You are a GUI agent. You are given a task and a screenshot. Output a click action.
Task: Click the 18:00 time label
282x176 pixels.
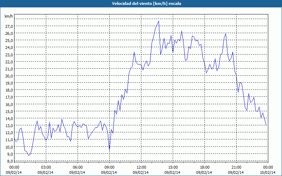click(205, 168)
